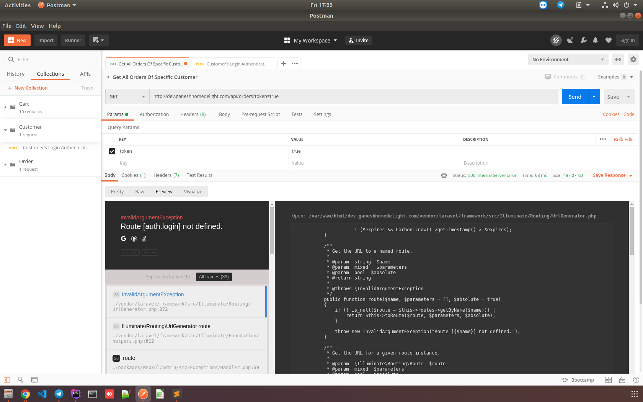This screenshot has width=643, height=402.
Task: Expand the Cart collection
Action: coord(5,107)
